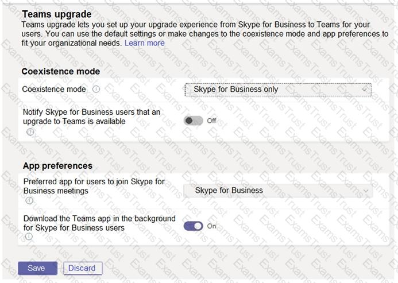Click the Discard button
Image resolution: width=398 pixels, height=283 pixels.
point(83,268)
